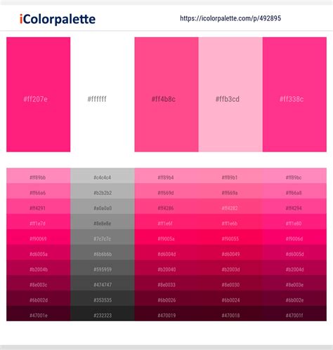Select the #ff207e main color swatch
This screenshot has height=350, width=333.
tap(39, 95)
